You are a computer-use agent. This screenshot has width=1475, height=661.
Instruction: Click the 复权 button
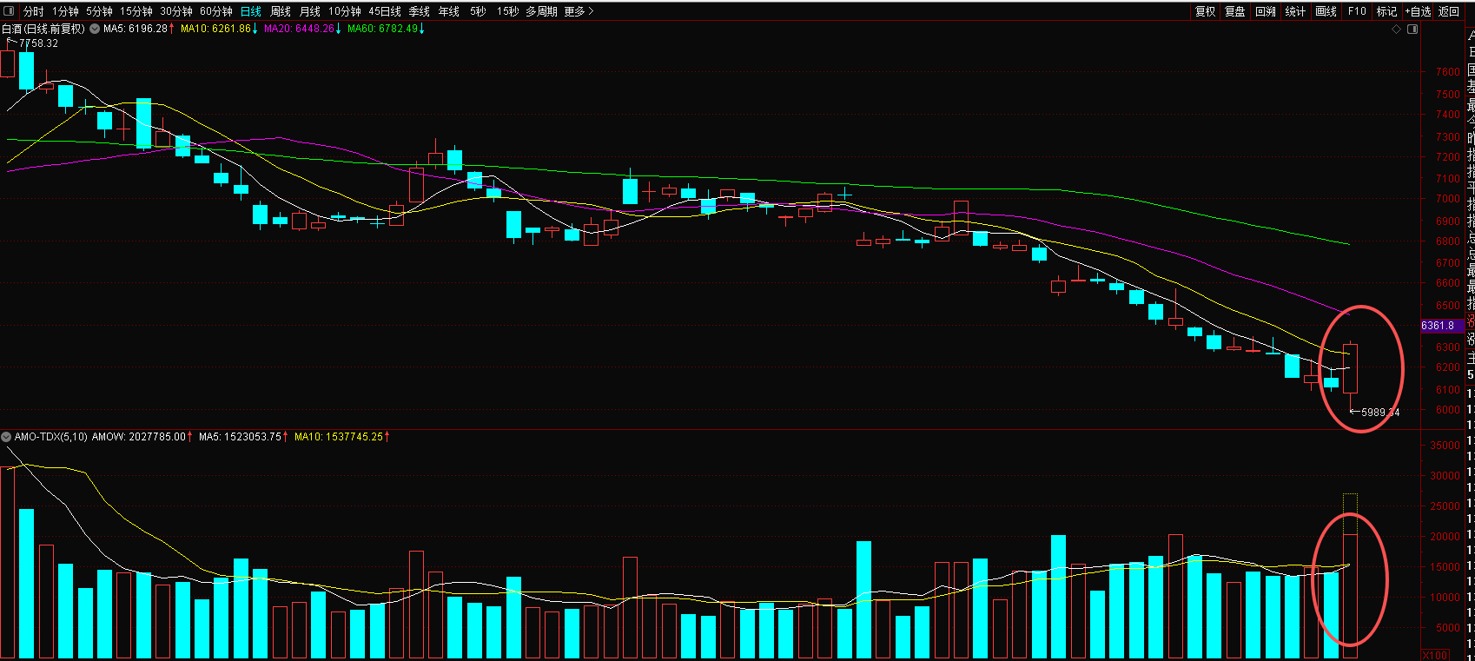1205,11
